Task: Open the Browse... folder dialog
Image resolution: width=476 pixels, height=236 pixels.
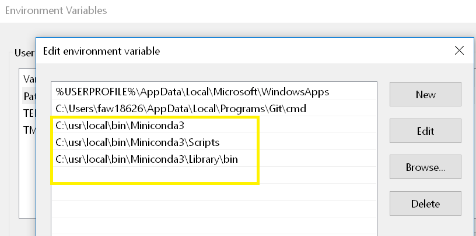Action: click(425, 167)
